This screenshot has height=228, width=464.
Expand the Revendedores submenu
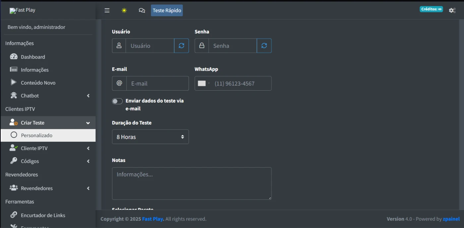(x=36, y=188)
